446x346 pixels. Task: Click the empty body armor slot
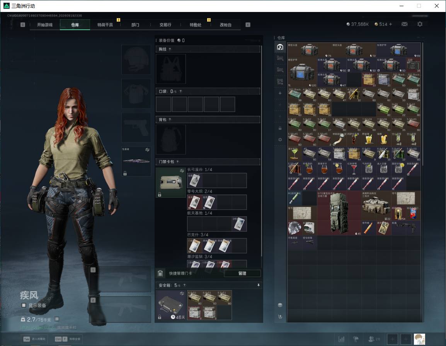pos(136,93)
